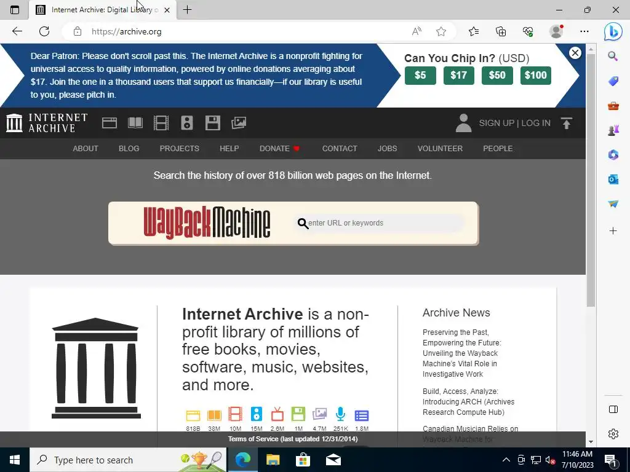Open the Edge sidebar Microsoft 365 icon
The width and height of the screenshot is (630, 472).
613,155
